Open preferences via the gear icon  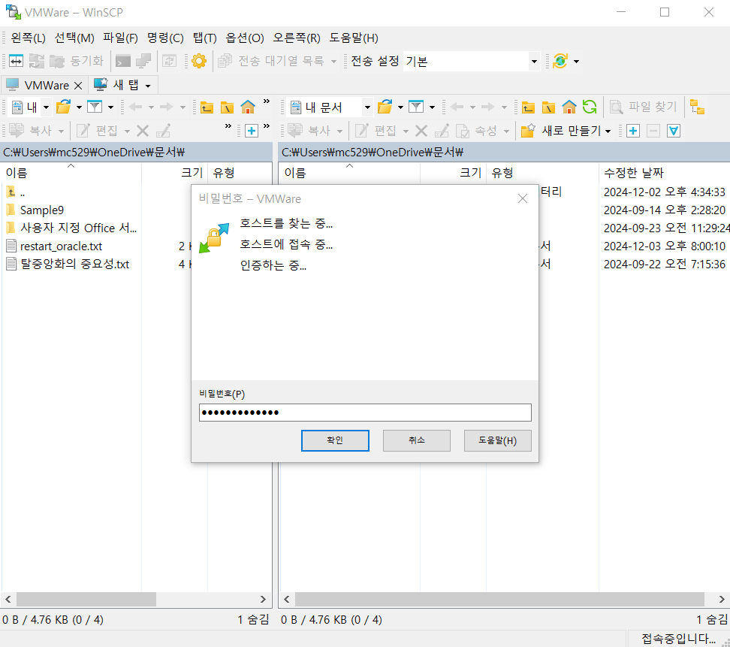pos(199,61)
